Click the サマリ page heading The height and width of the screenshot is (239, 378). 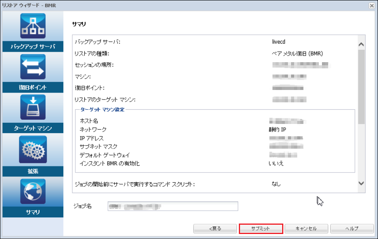79,24
